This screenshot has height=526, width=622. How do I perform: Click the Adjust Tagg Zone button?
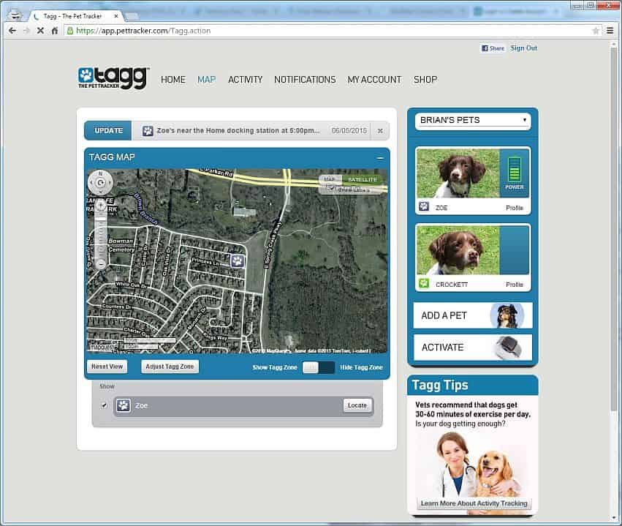pyautogui.click(x=170, y=367)
